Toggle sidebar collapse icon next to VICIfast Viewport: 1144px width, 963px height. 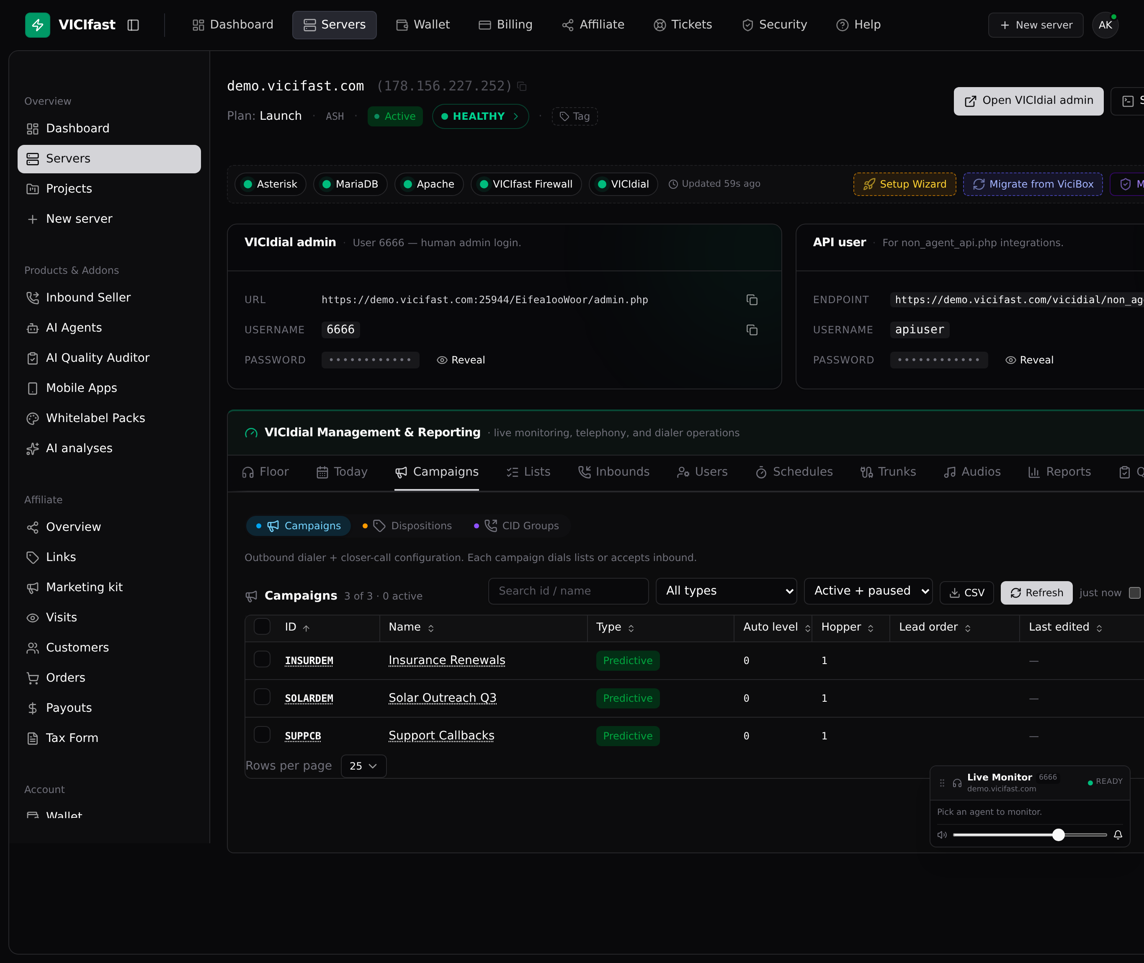pos(133,25)
